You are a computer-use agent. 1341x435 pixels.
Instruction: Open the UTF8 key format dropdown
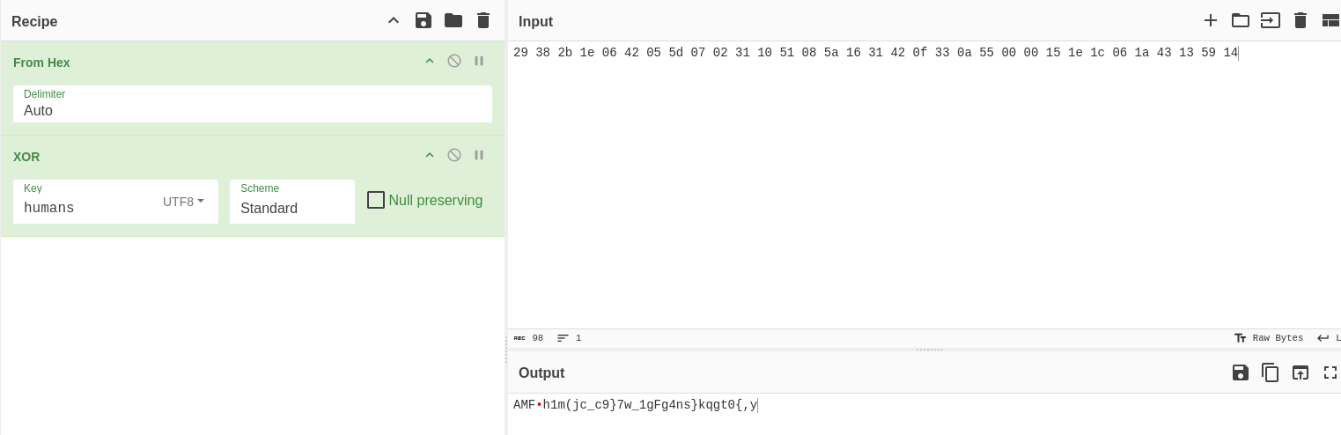pos(183,202)
